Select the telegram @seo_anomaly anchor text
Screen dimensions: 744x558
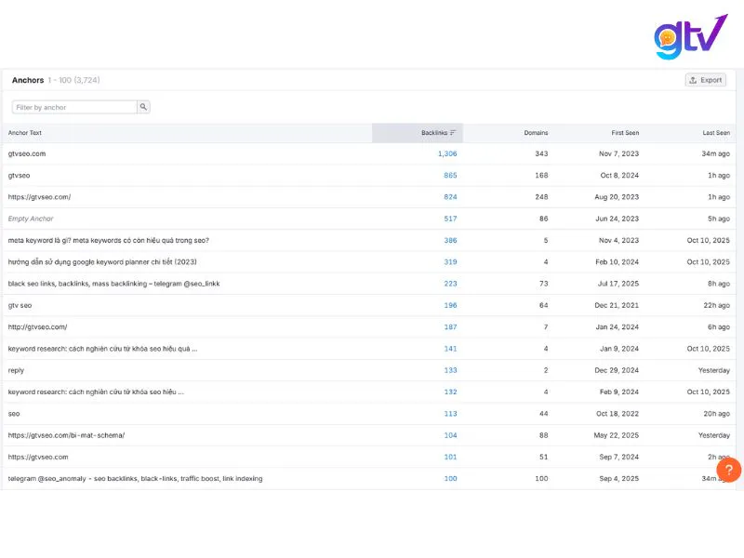pos(135,479)
